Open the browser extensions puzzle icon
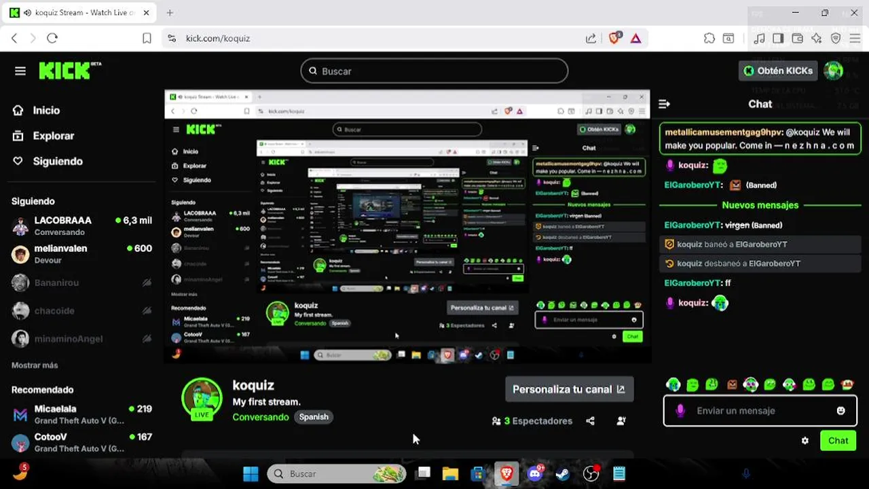 point(709,39)
